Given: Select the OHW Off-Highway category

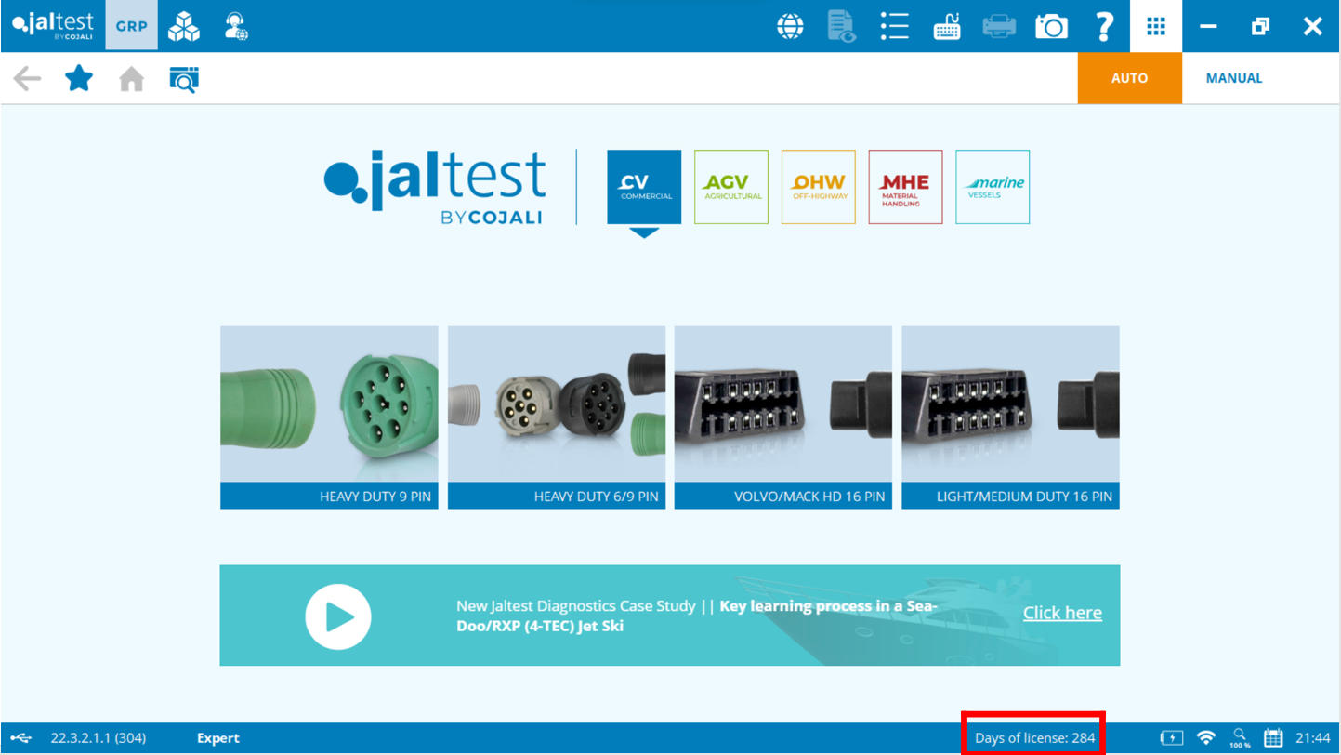Looking at the screenshot, I should click(x=819, y=187).
